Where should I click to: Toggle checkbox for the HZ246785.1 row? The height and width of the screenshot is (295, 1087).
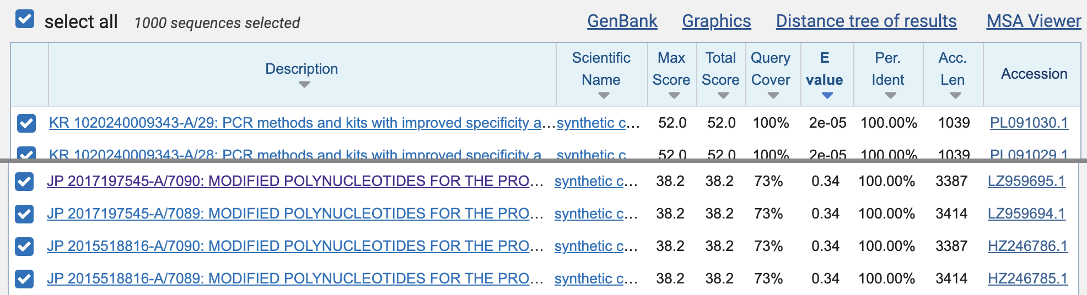(24, 279)
